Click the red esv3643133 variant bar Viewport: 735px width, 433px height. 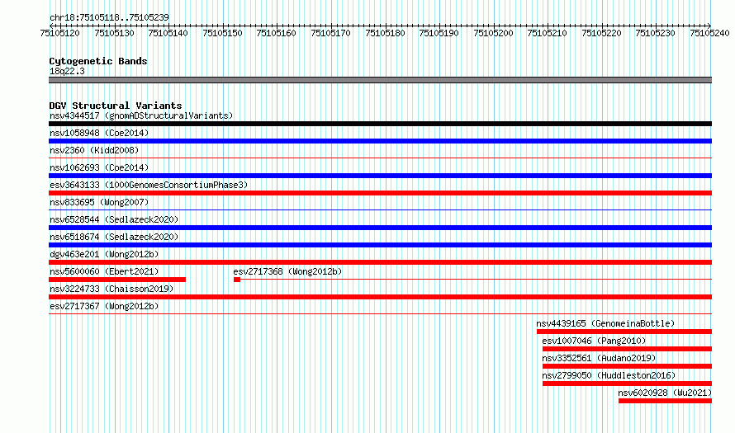[380, 193]
